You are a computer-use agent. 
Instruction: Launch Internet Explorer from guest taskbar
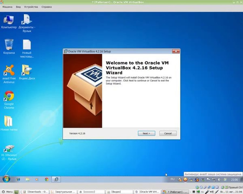[18, 179]
